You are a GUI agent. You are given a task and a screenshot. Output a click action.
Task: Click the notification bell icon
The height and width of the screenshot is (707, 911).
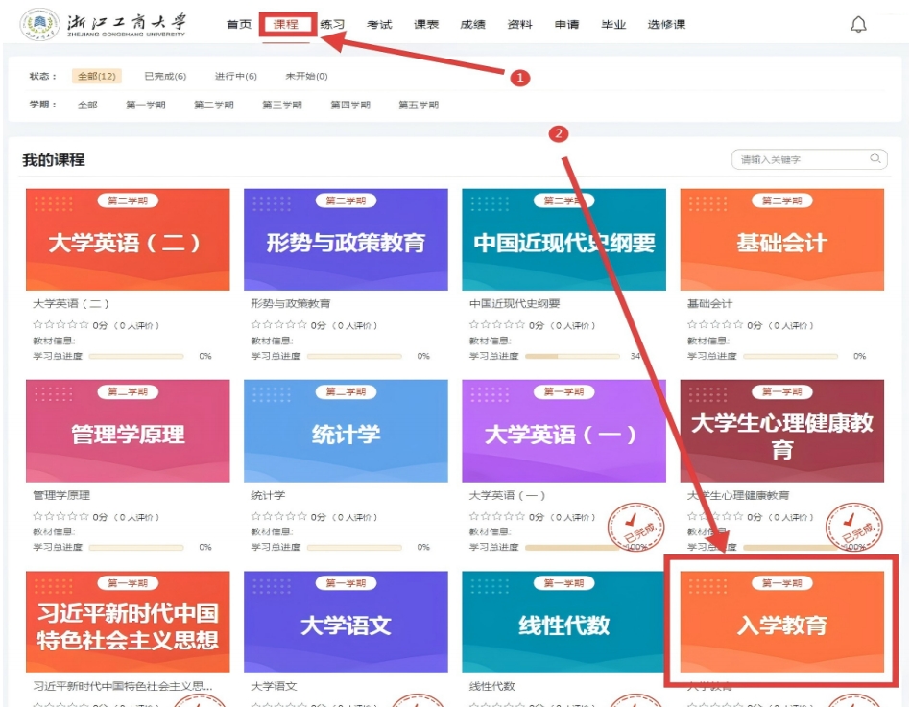click(858, 24)
